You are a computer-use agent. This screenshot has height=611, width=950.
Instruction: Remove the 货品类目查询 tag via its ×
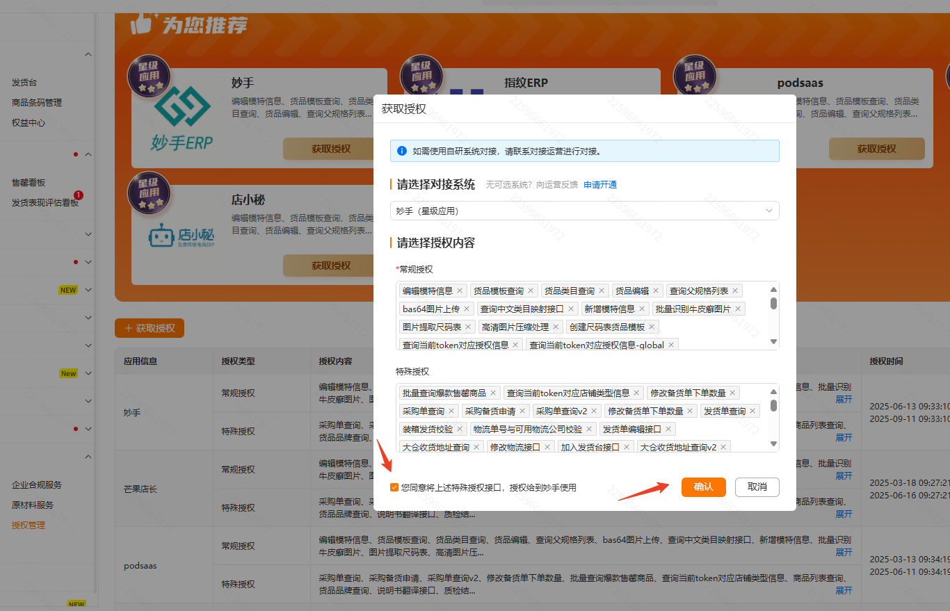[x=602, y=291]
